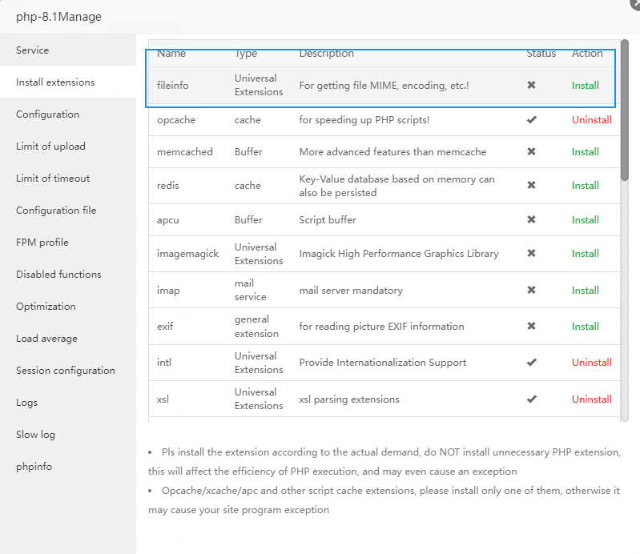
Task: Click the opcache installed checkmark icon
Action: coord(531,119)
